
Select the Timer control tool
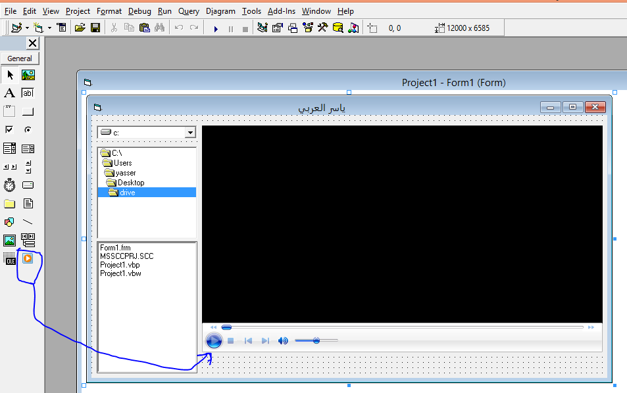[x=10, y=185]
